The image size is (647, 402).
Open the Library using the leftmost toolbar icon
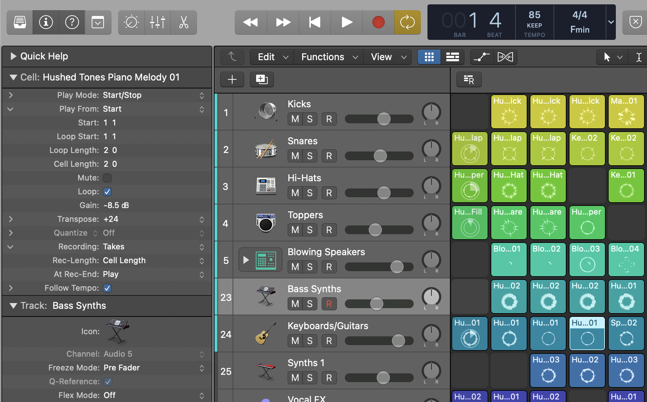click(19, 22)
